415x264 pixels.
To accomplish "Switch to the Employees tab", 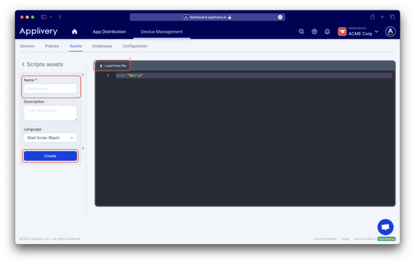I will point(102,46).
